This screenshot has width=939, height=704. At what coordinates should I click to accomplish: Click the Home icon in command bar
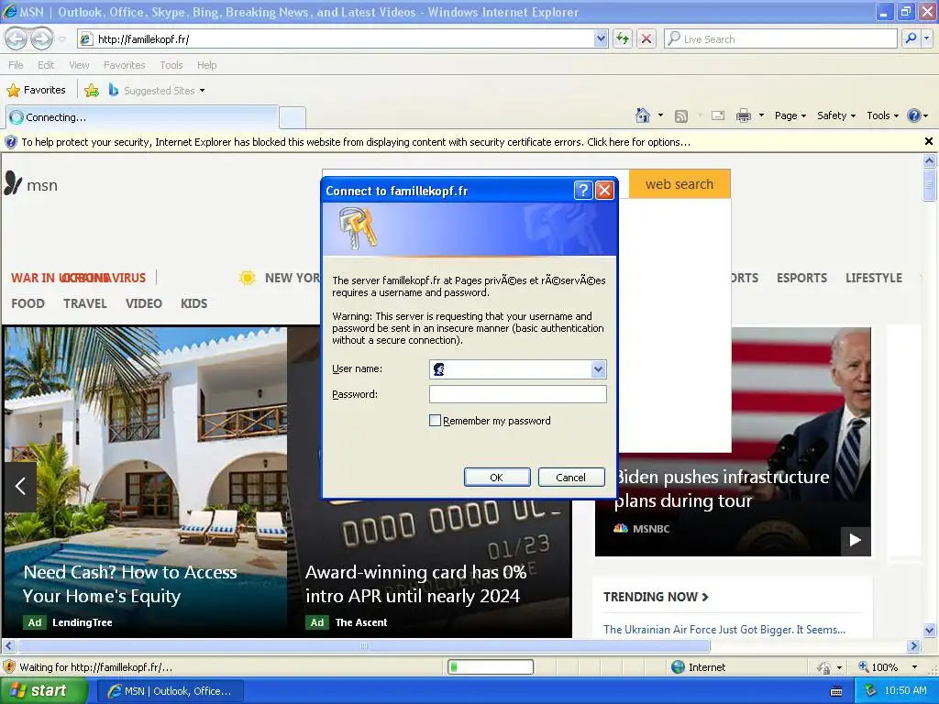(643, 115)
